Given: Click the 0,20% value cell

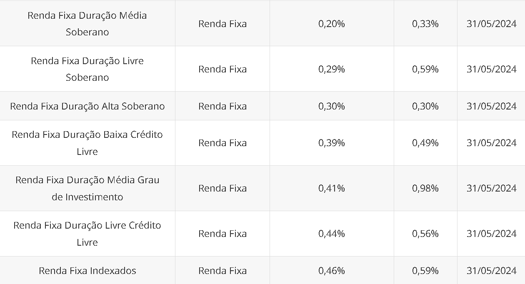Looking at the screenshot, I should (x=332, y=24).
